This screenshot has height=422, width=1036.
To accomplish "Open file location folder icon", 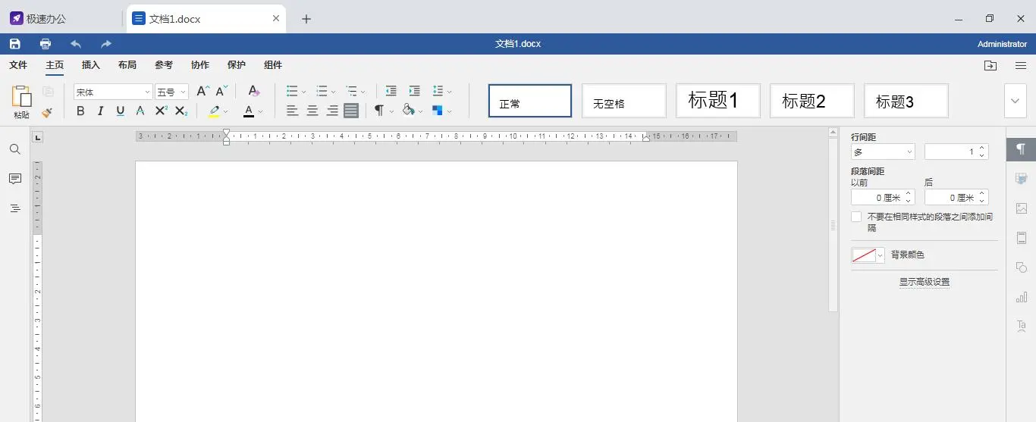I will point(990,65).
